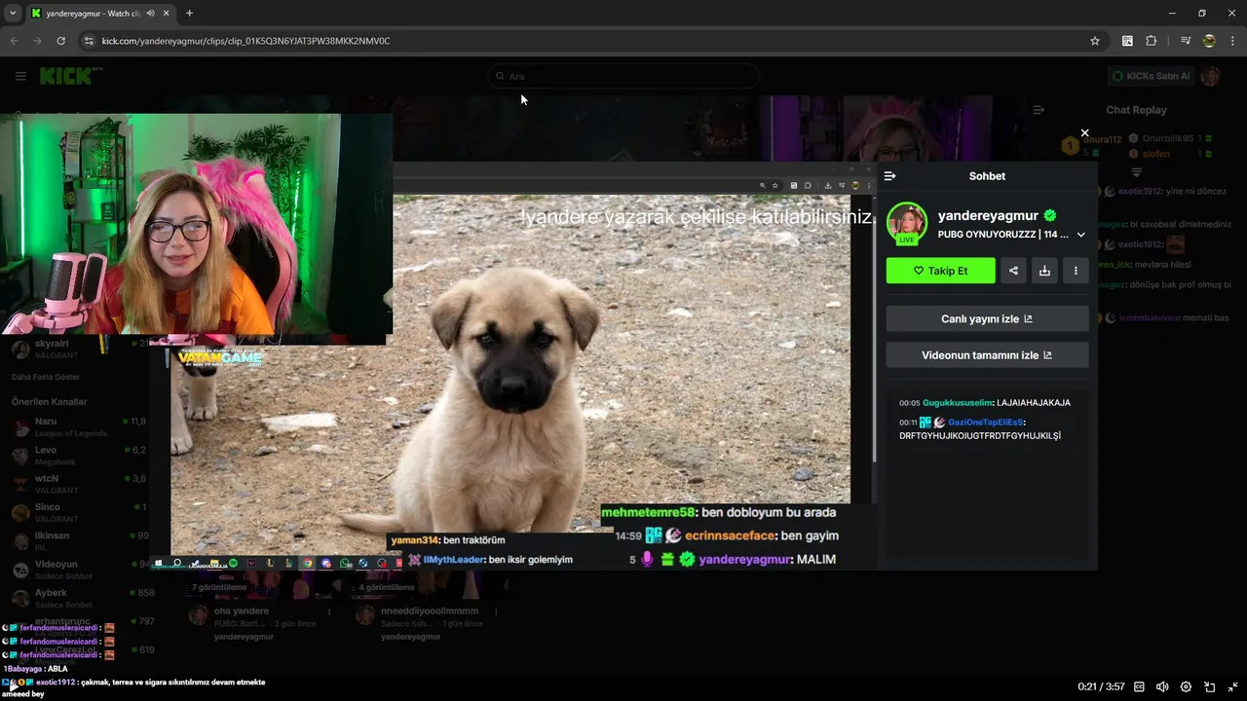
Task: Go forward in Chrome
Action: click(x=37, y=41)
